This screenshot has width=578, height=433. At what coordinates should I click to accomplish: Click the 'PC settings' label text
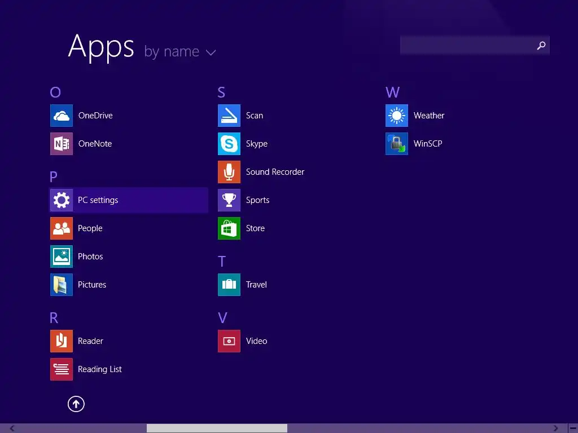click(98, 200)
